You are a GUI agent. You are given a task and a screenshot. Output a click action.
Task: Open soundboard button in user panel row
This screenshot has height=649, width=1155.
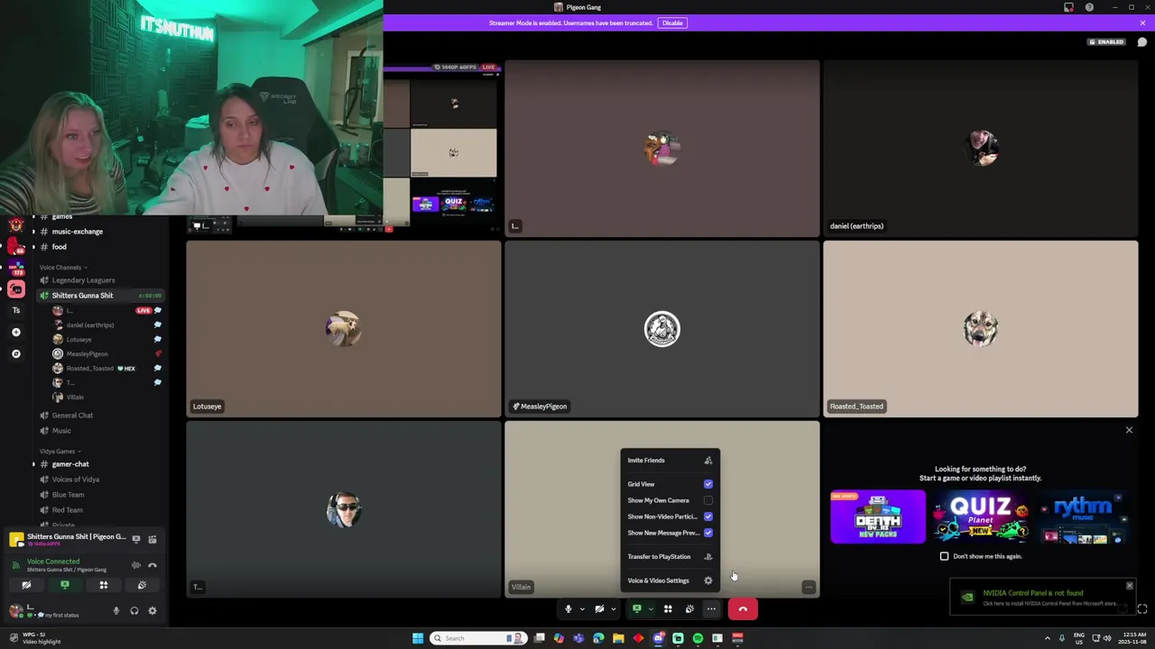coord(142,586)
